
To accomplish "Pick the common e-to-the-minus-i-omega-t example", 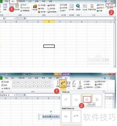I will [x=76, y=117].
